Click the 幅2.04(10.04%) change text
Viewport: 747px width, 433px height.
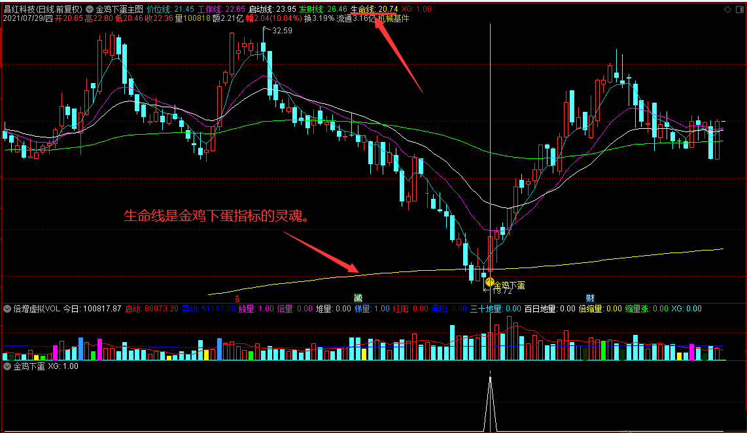click(x=274, y=18)
